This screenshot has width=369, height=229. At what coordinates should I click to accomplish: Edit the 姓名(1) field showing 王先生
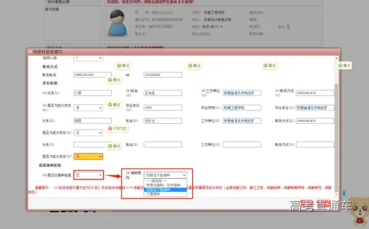[x=163, y=93]
